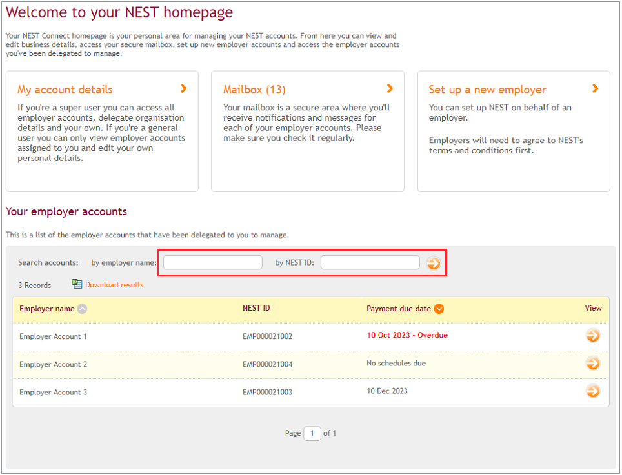
Task: Click the page number box
Action: click(x=312, y=433)
